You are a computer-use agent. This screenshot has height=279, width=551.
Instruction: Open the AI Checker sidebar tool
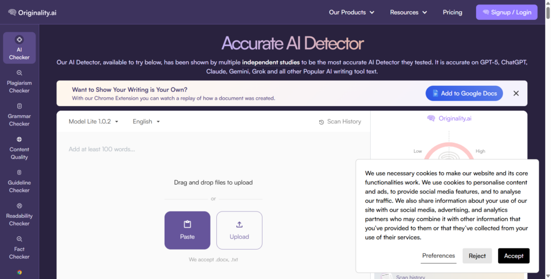tap(19, 48)
